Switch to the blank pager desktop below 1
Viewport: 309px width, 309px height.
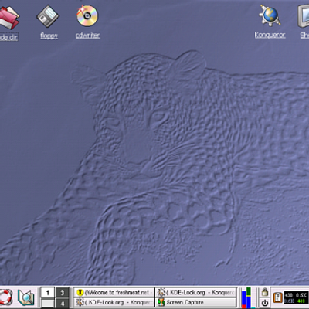(48, 304)
